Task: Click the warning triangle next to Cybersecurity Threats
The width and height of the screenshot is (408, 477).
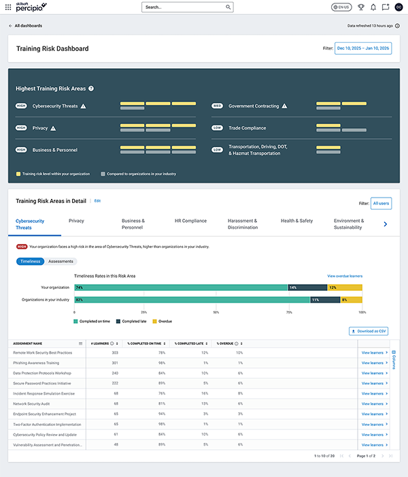Action: point(84,106)
